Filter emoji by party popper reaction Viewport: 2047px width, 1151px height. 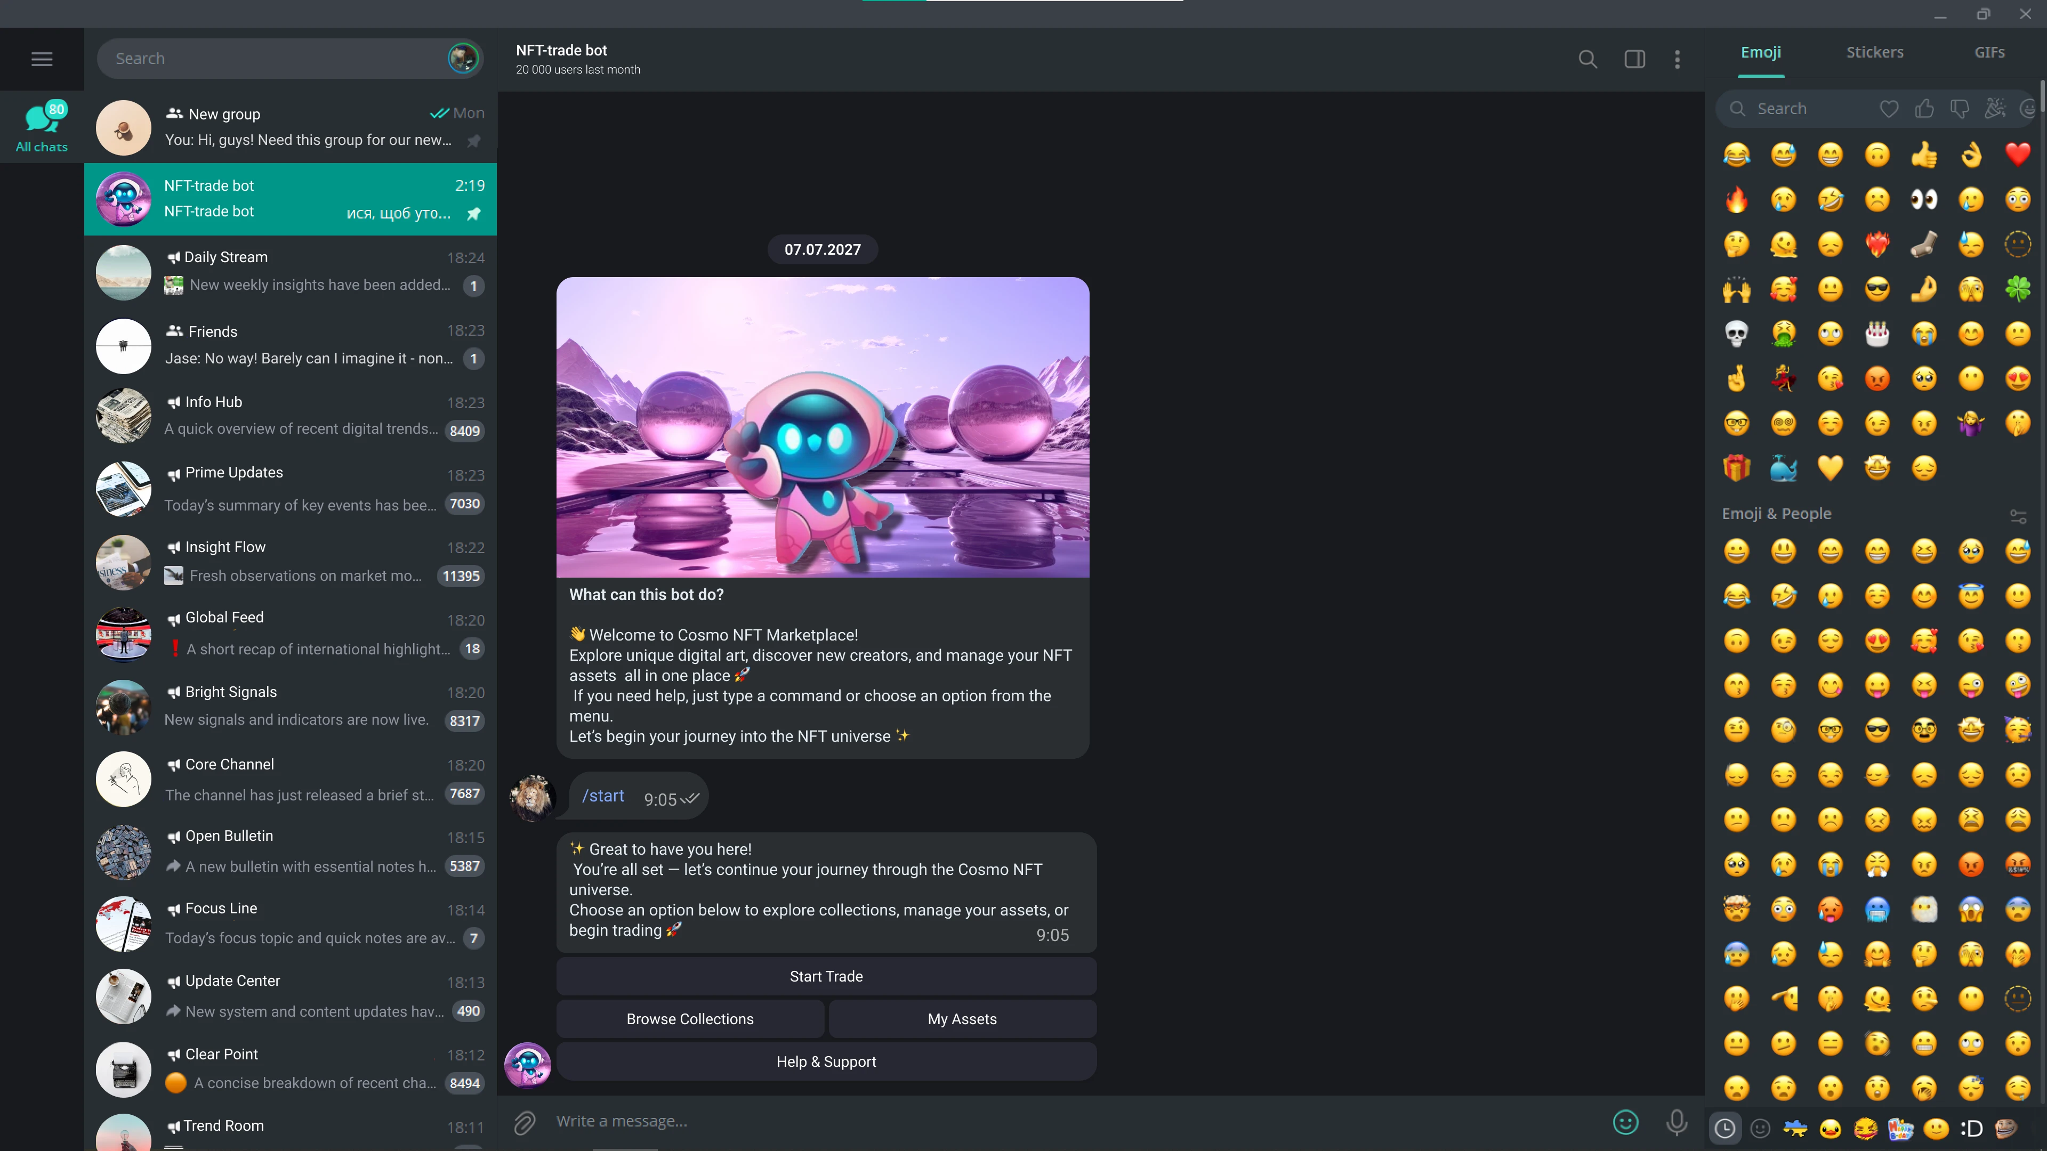[x=1995, y=109]
